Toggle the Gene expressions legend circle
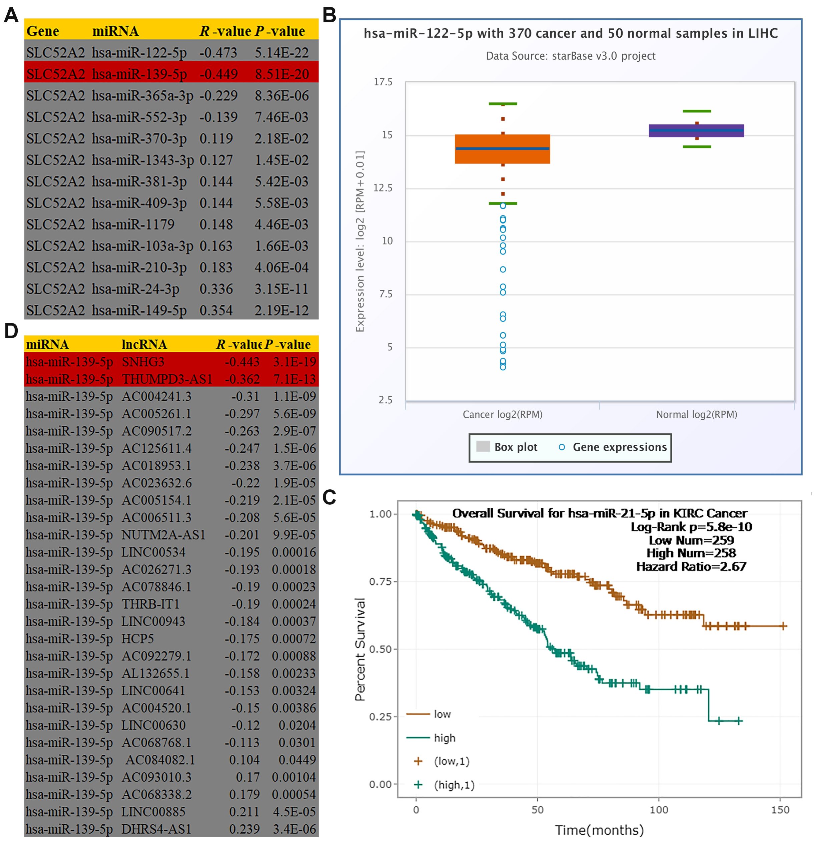822x854 pixels. pos(562,447)
